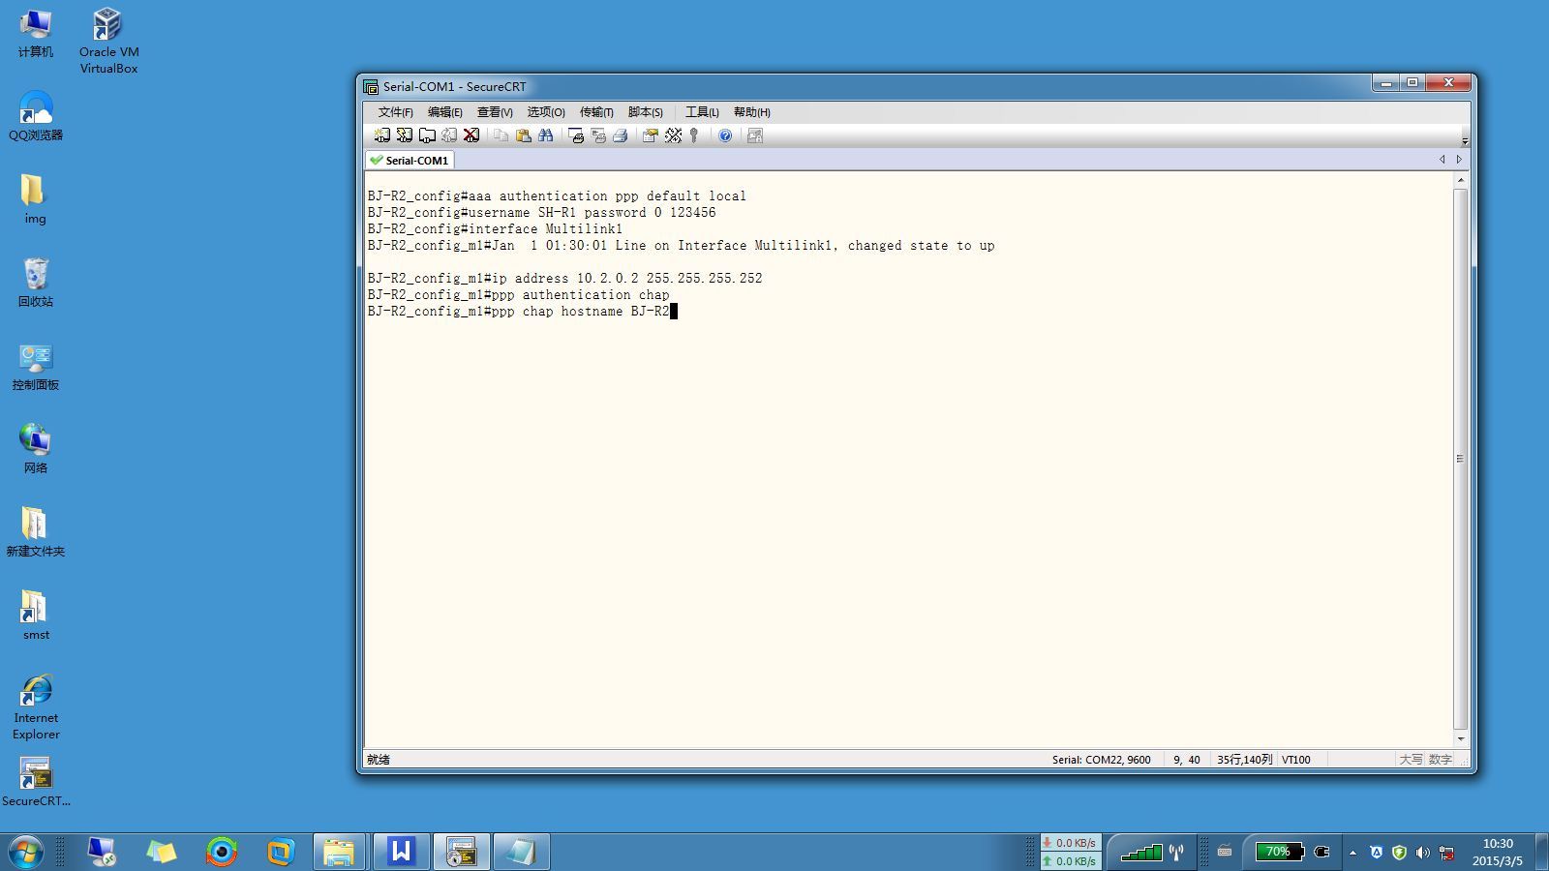This screenshot has height=871, width=1549.
Task: Select the 网络 desktop icon
Action: [x=36, y=448]
